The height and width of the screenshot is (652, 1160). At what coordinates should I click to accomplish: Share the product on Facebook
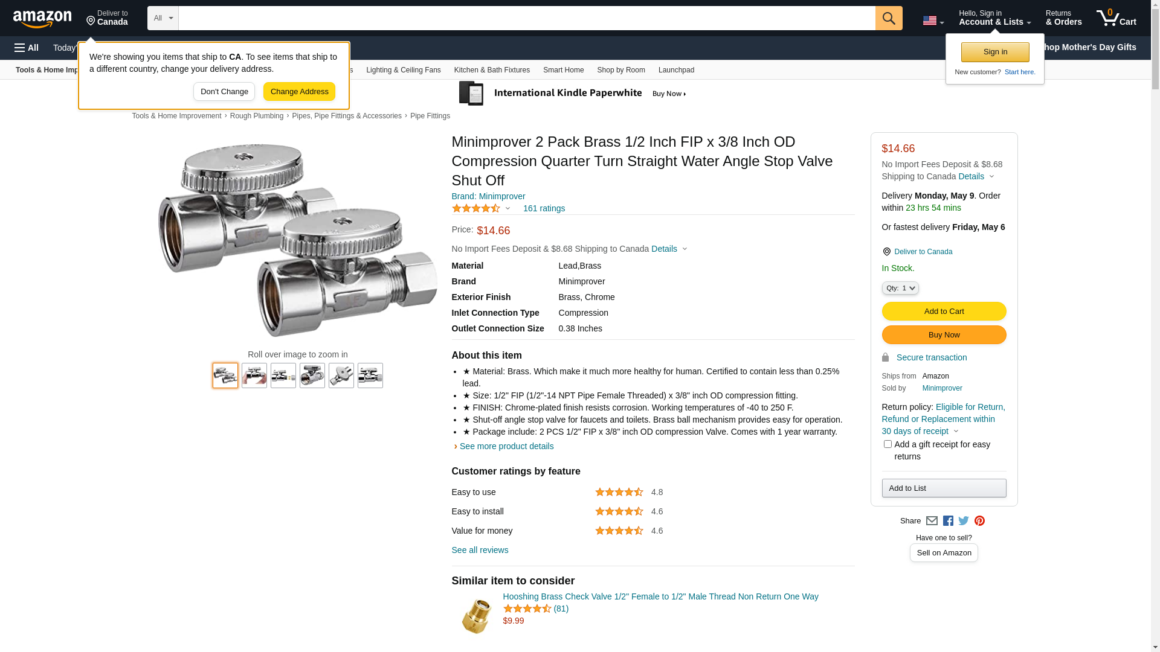pyautogui.click(x=948, y=521)
